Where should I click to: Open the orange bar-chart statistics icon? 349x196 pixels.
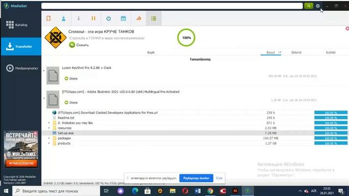[139, 18]
